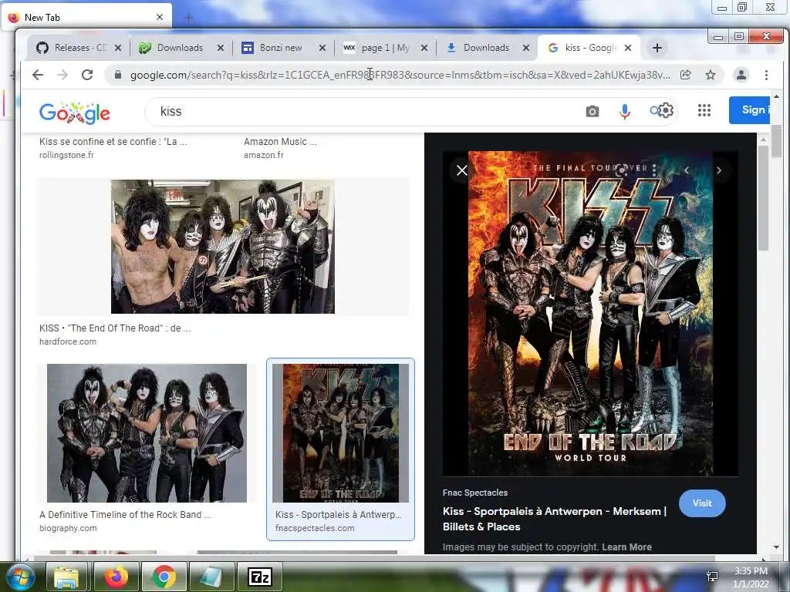Viewport: 790px width, 592px height.
Task: Open the 'KISS • The End Of The Road' caption
Action: (x=115, y=328)
